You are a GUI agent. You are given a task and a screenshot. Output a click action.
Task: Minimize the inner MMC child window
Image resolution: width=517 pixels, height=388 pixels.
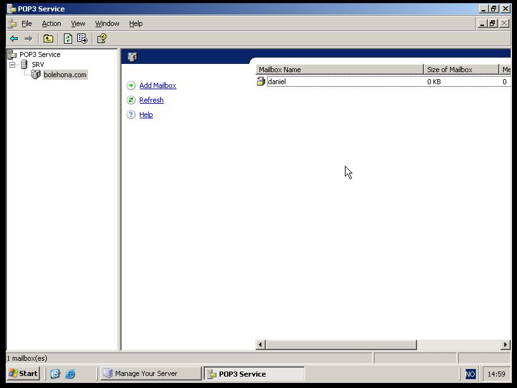point(482,23)
